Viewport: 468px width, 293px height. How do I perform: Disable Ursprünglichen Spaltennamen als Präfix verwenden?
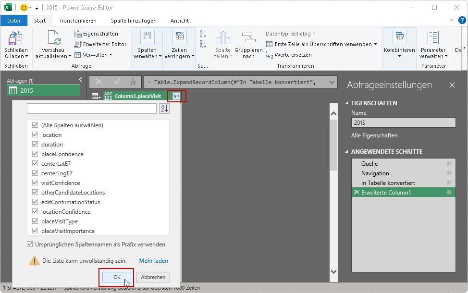click(30, 244)
